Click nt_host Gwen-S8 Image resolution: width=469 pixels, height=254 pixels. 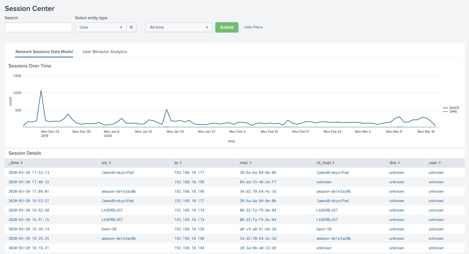(324, 229)
